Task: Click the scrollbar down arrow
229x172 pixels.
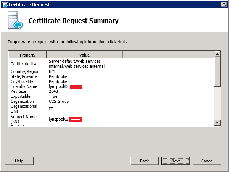Action: (x=218, y=122)
